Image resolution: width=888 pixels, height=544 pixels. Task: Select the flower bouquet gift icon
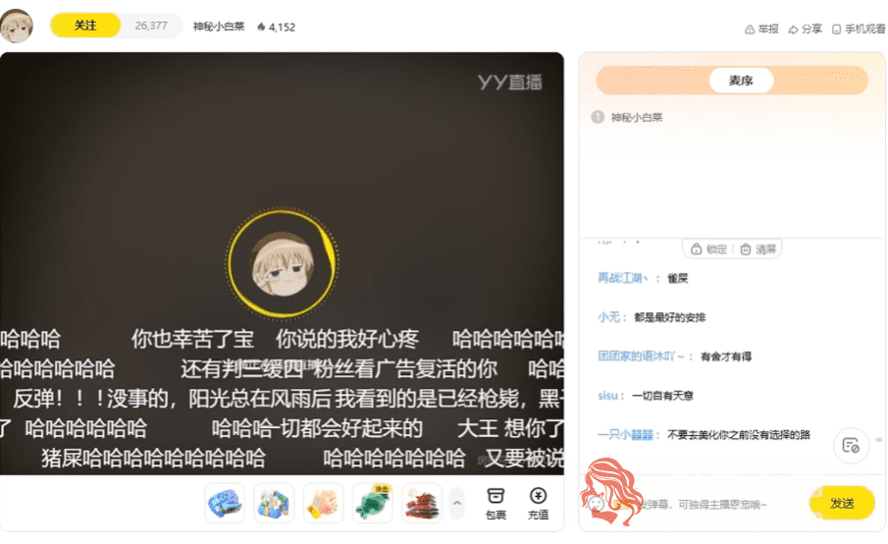274,503
